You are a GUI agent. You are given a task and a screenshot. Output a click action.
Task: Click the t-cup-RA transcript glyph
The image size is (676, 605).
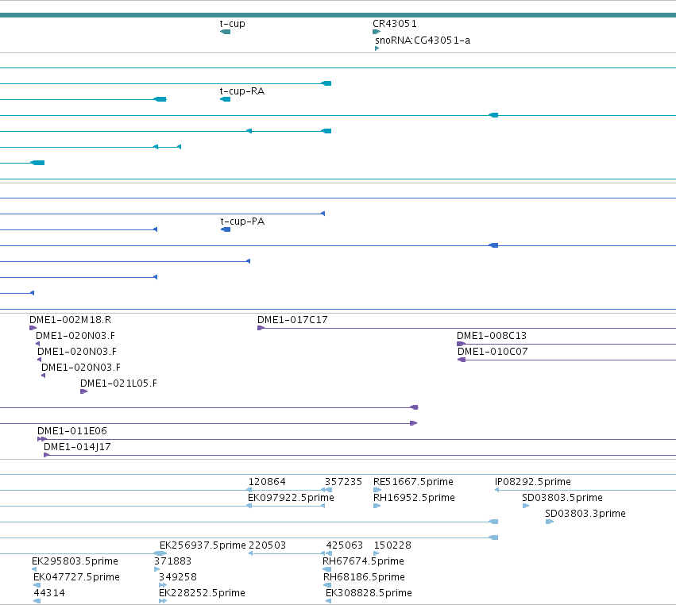[x=225, y=99]
